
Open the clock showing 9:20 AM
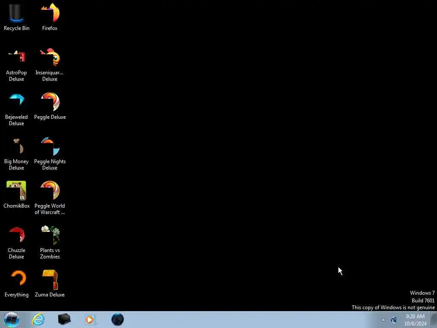coord(415,320)
